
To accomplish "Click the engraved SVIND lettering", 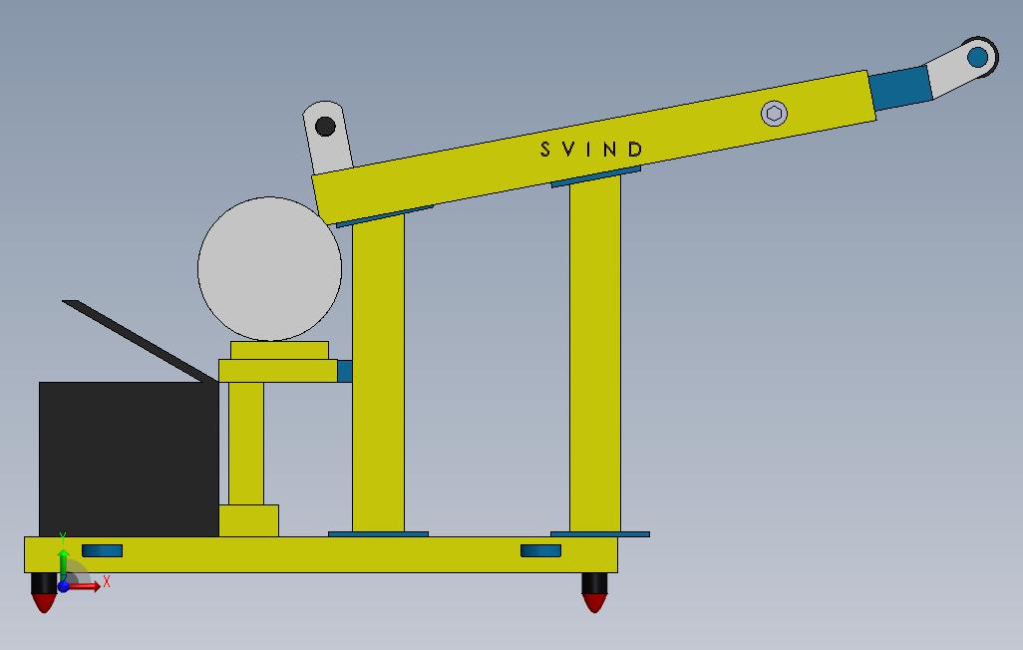I will pyautogui.click(x=591, y=150).
